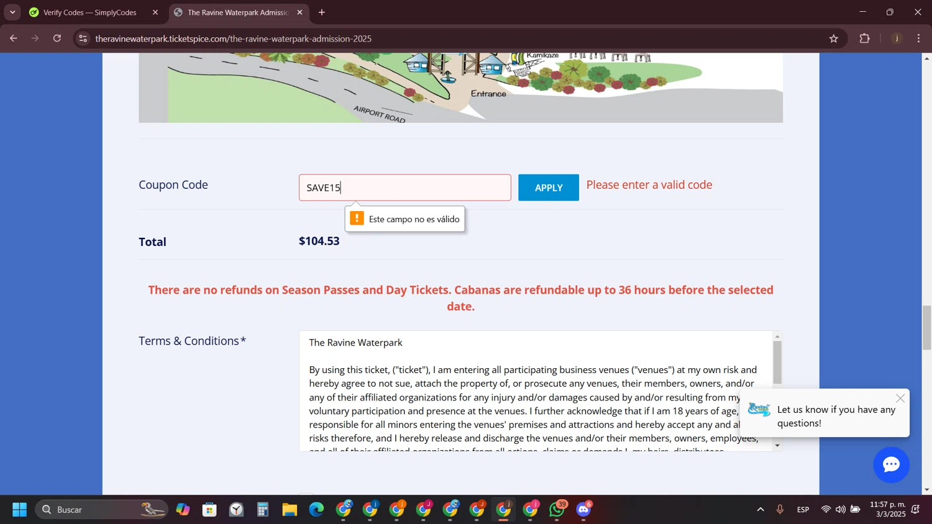Open Microsoft Store from taskbar
Image resolution: width=932 pixels, height=524 pixels.
coord(209,510)
